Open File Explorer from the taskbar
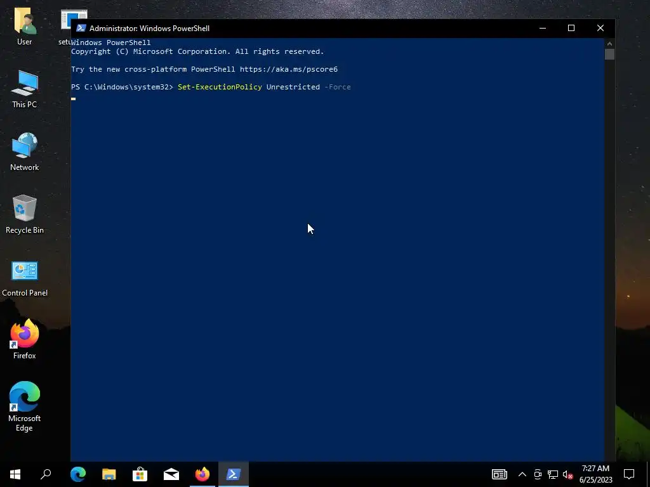Viewport: 650px width, 487px height. click(x=109, y=474)
